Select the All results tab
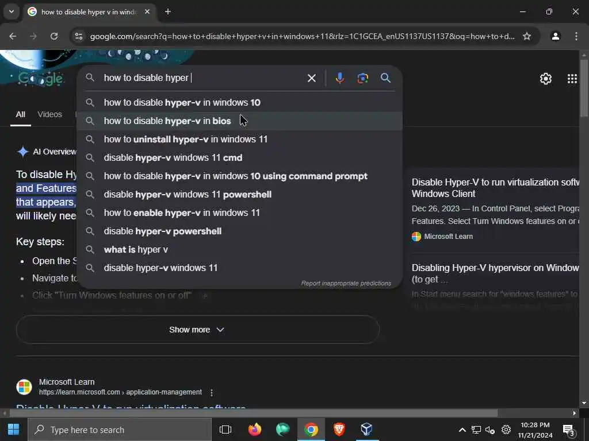Viewport: 589px width, 441px height. coord(21,114)
